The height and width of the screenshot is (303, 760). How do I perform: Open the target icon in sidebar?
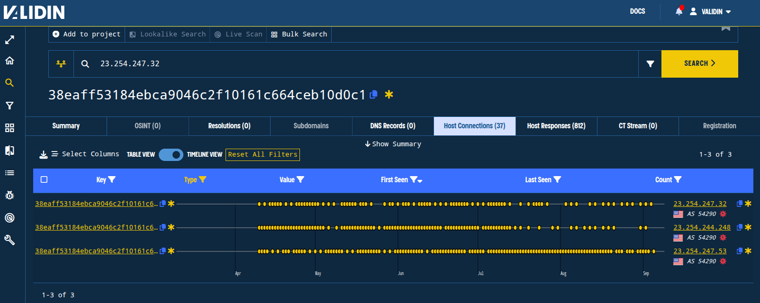[9, 218]
